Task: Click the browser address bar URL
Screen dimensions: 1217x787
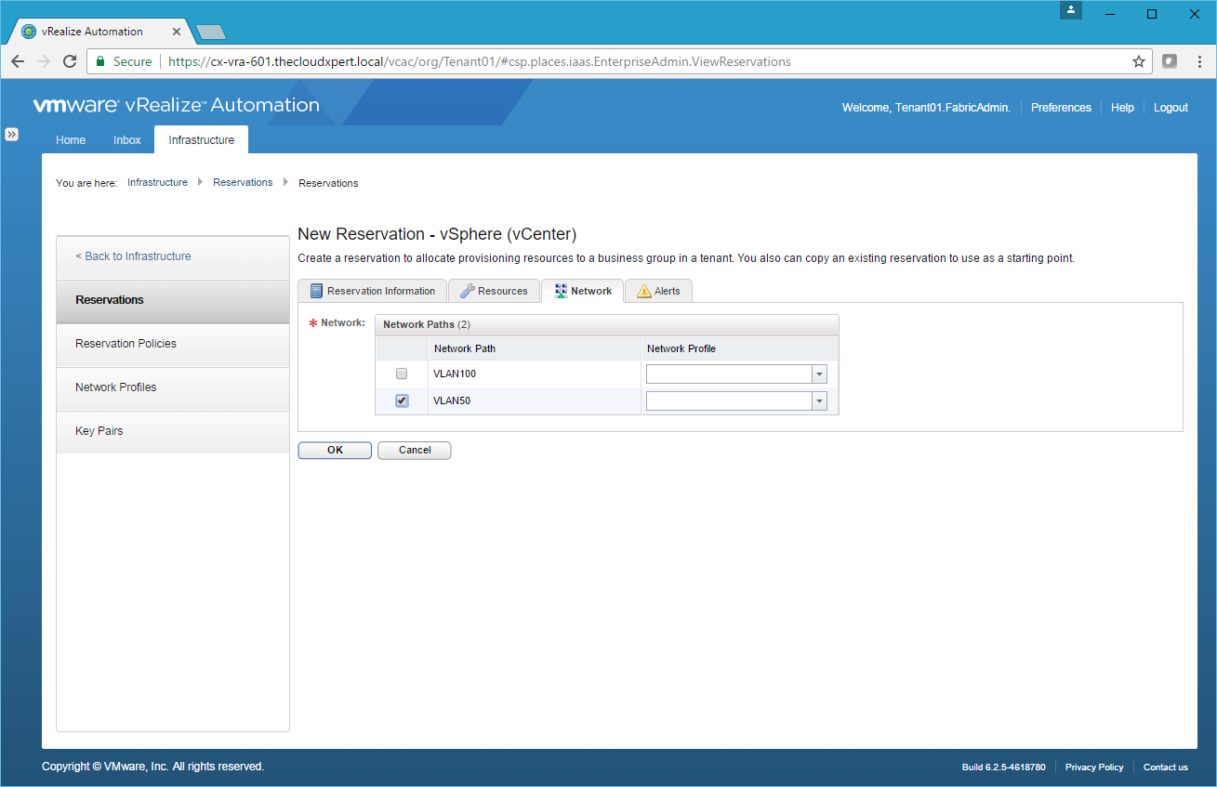Action: coord(479,61)
